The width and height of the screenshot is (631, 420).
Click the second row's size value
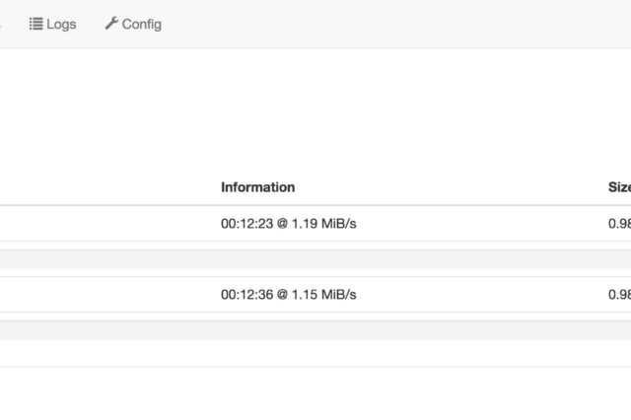[619, 295]
